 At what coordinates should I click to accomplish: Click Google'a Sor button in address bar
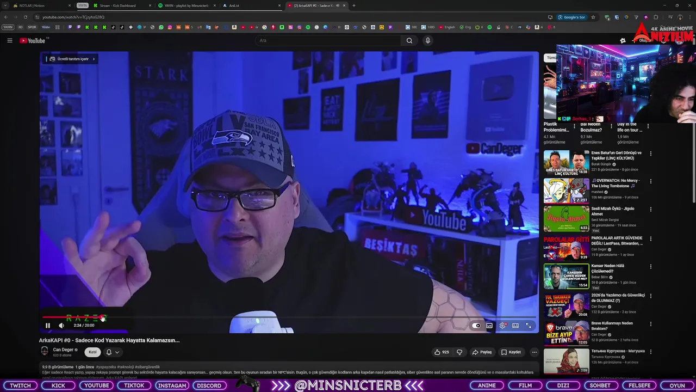[571, 17]
